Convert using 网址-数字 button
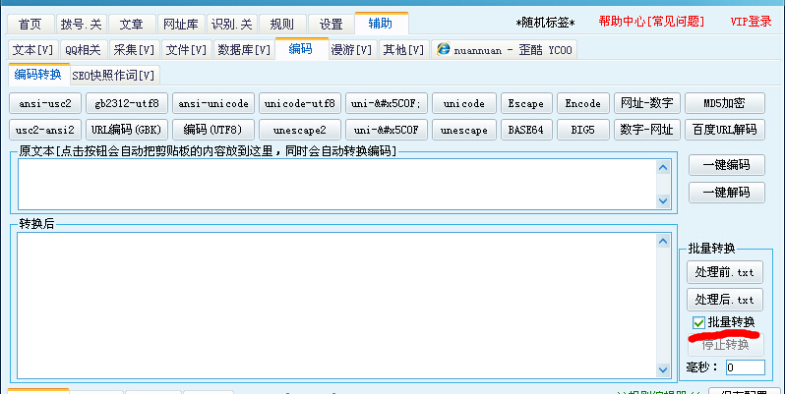The image size is (785, 394). (647, 103)
